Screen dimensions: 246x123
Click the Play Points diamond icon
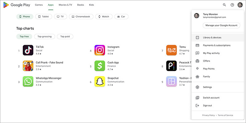tap(197, 68)
